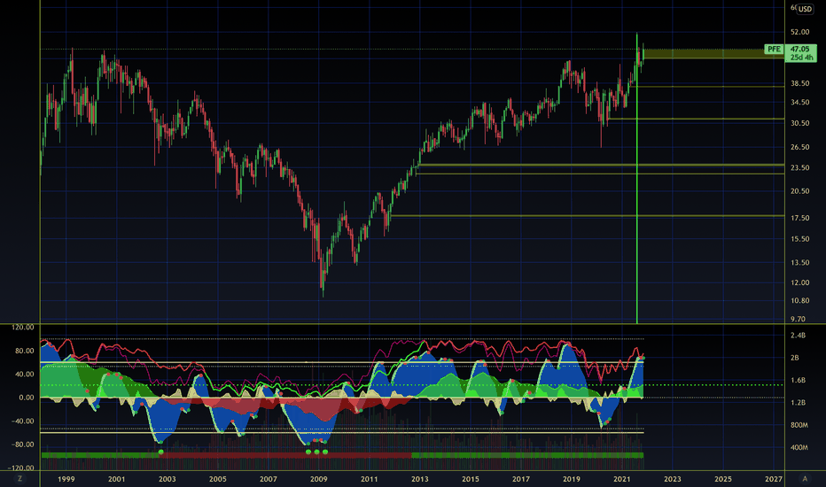Click the 2003 time axis label
Screen dimensions: 826x487
coord(167,478)
